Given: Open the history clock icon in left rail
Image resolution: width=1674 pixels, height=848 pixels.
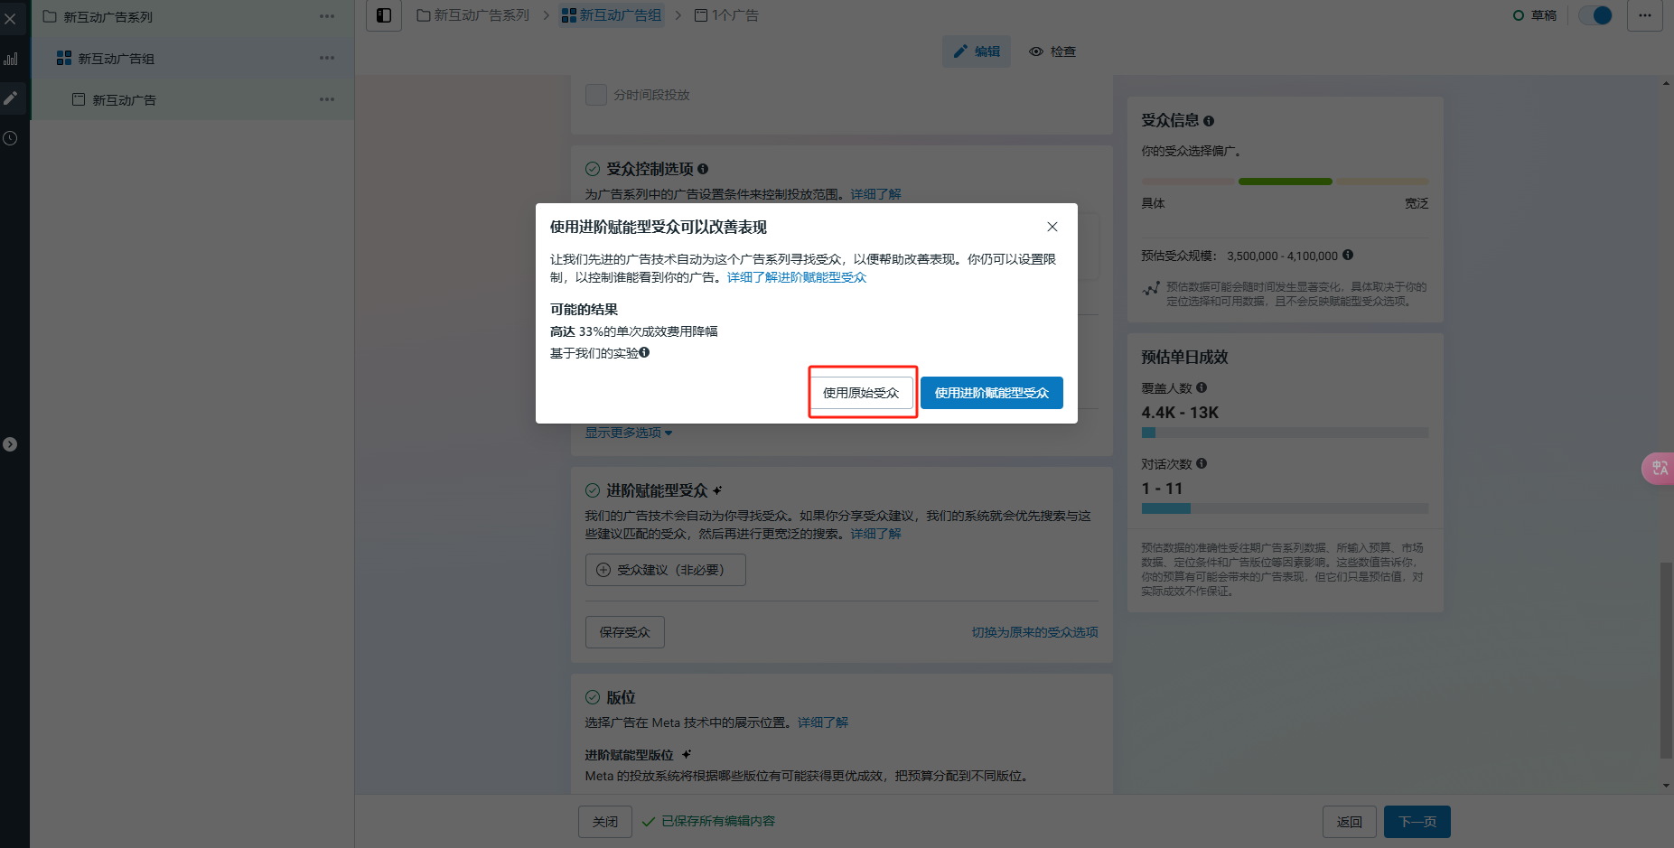Looking at the screenshot, I should click(x=10, y=138).
